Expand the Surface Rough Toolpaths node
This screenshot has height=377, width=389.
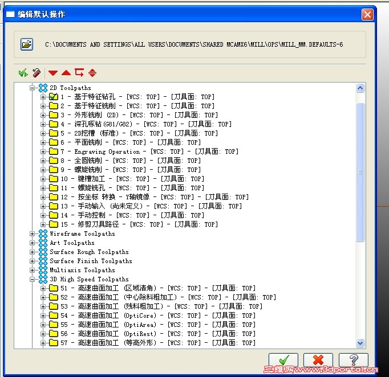(32, 252)
